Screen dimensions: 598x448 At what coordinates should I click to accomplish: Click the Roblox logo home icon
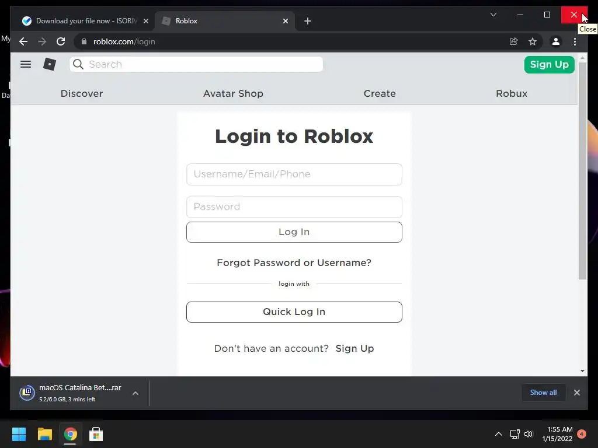pyautogui.click(x=50, y=64)
